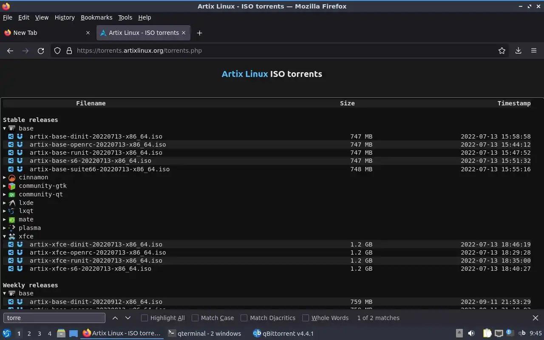Focus the find bar search field
Viewport: 544px width, 340px height.
click(x=54, y=318)
